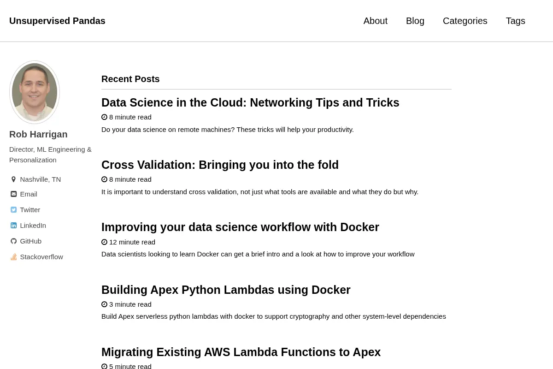Open the Cross Validation post title
The height and width of the screenshot is (369, 553).
tap(220, 165)
